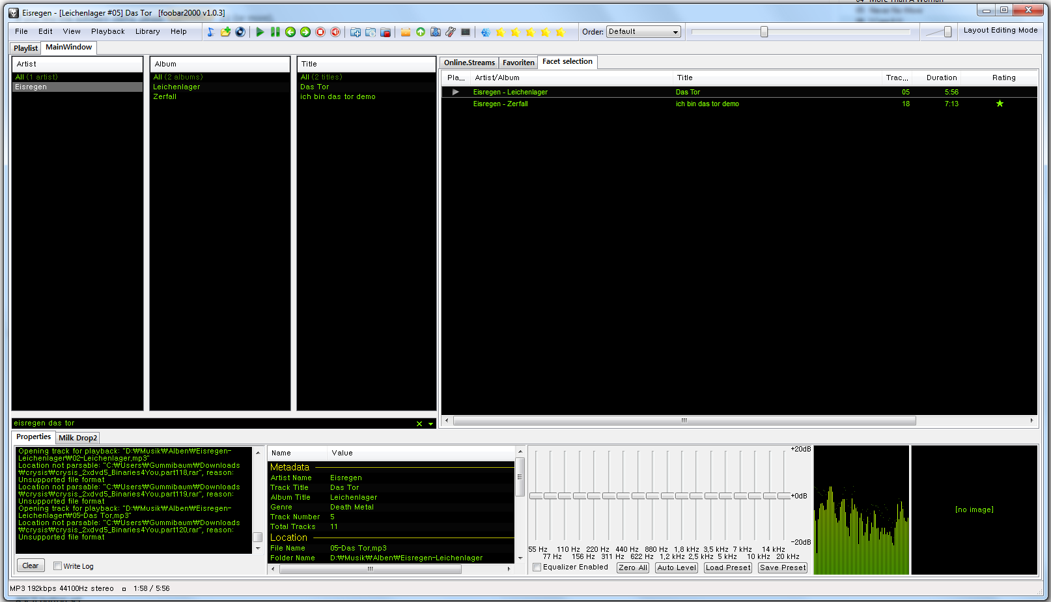This screenshot has width=1051, height=602.
Task: Toggle the Write Log checkbox
Action: click(x=57, y=566)
